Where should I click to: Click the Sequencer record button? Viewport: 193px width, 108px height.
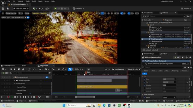pos(8,97)
